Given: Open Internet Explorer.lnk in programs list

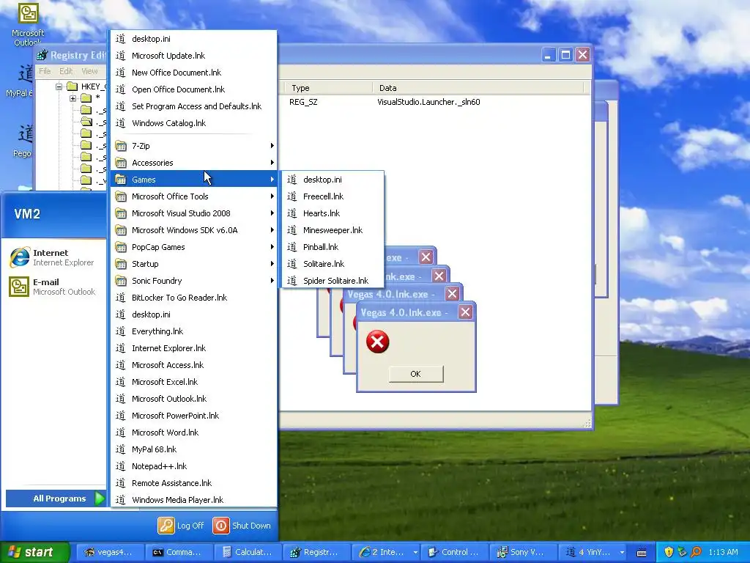Looking at the screenshot, I should tap(193, 348).
